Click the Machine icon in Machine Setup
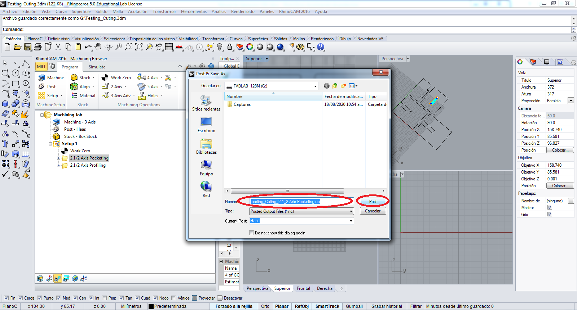 point(42,77)
